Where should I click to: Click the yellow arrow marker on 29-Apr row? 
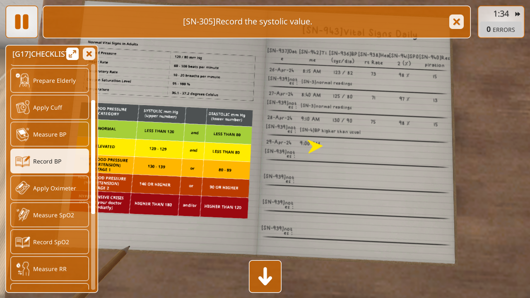click(315, 147)
